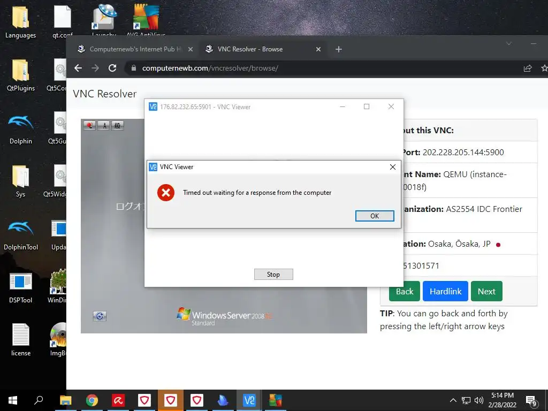Click the VNC Viewer taskbar icon
The image size is (548, 411).
(249, 400)
